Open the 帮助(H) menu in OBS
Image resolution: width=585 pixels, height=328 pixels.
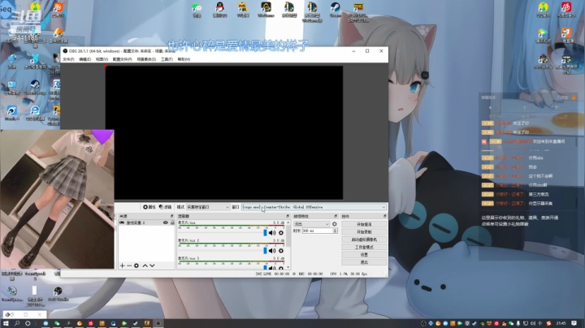pyautogui.click(x=184, y=59)
